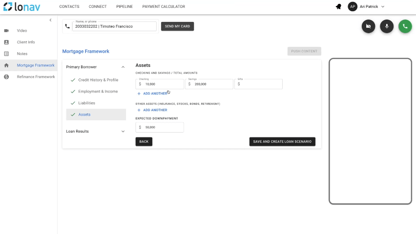
Task: Toggle the camera off button
Action: coord(369,26)
